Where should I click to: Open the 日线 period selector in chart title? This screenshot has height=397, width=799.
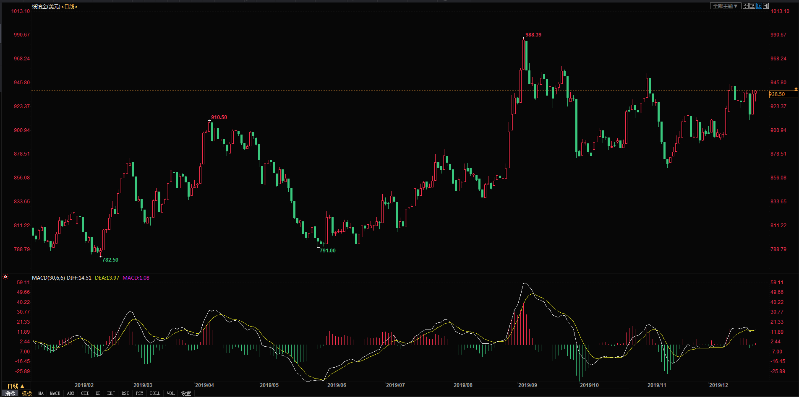(x=69, y=7)
